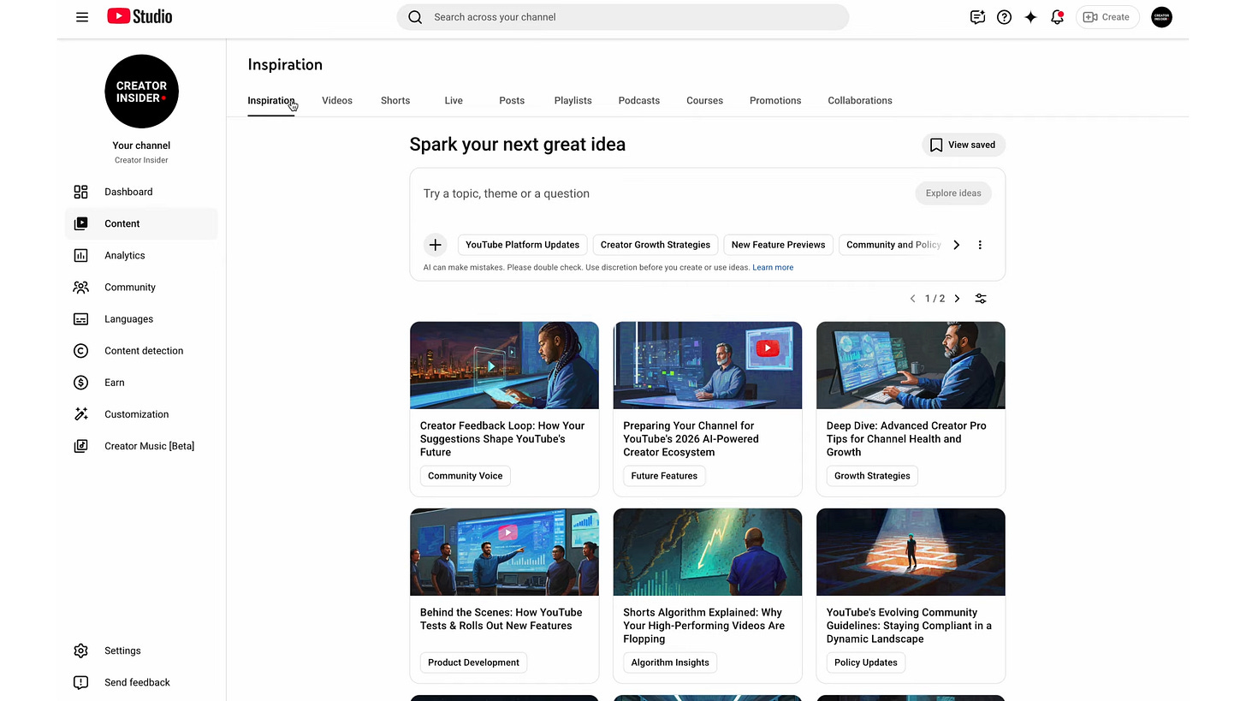Screen dimensions: 1246x701
Task: Select the Inspiration tab
Action: [271, 100]
